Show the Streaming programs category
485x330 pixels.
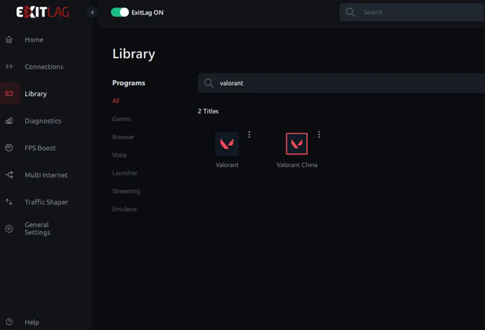tap(126, 191)
